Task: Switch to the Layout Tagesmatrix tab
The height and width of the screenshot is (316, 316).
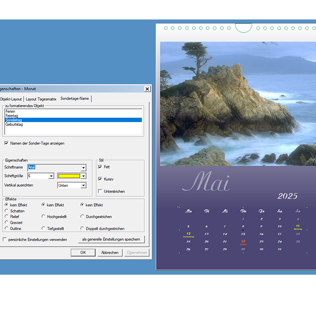Action: tap(41, 99)
